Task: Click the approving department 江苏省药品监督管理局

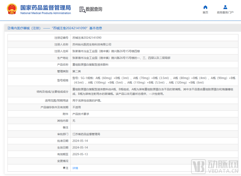Action: [x=86, y=134]
